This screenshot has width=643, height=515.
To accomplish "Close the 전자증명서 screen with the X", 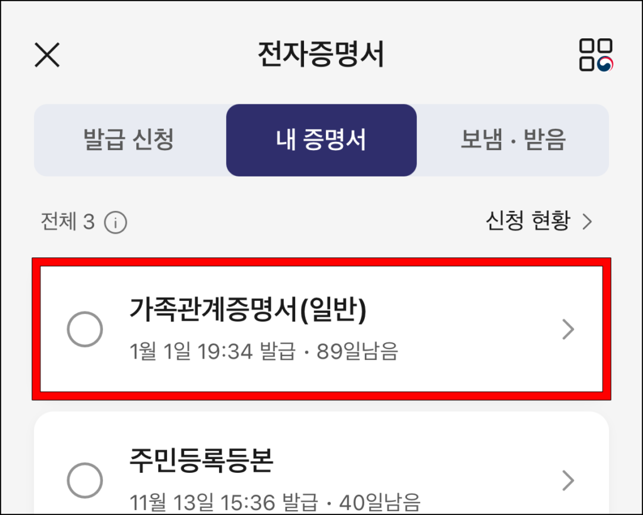I will 47,55.
